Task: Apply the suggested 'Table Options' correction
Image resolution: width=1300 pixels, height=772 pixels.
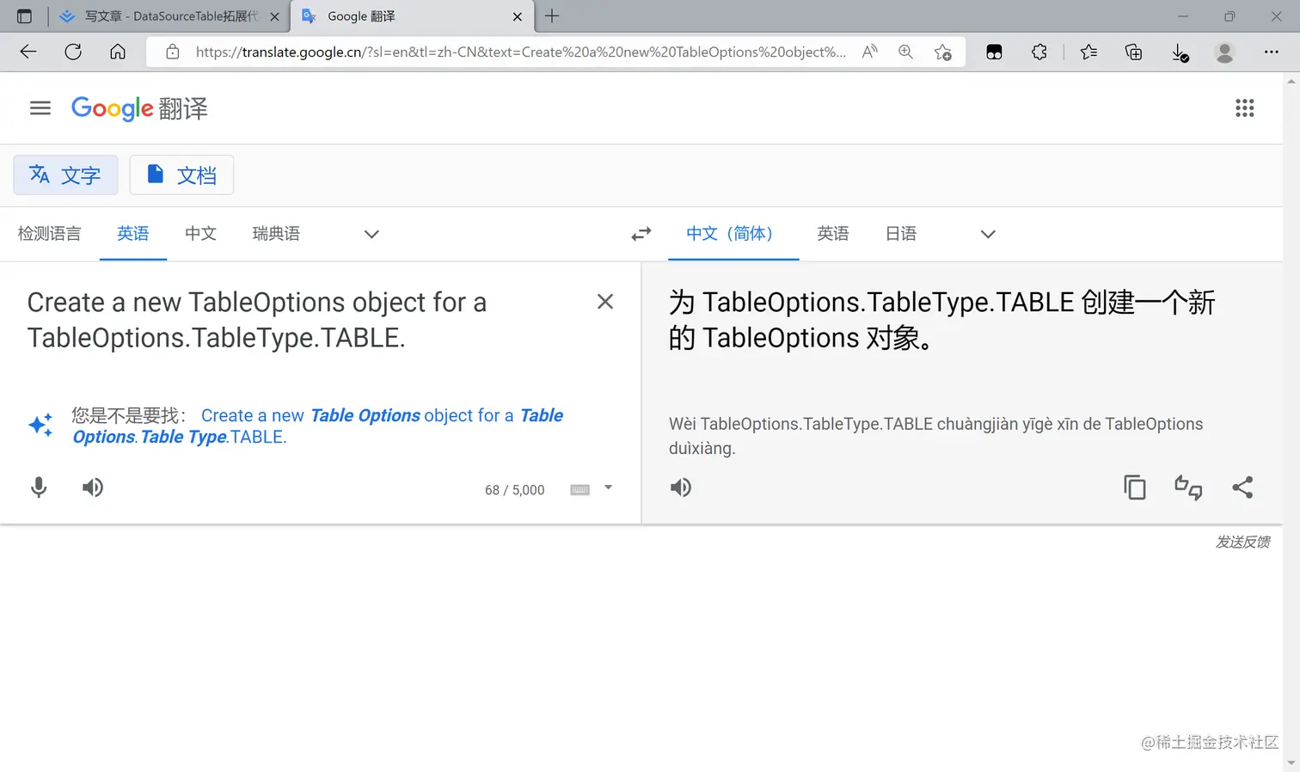Action: 318,426
